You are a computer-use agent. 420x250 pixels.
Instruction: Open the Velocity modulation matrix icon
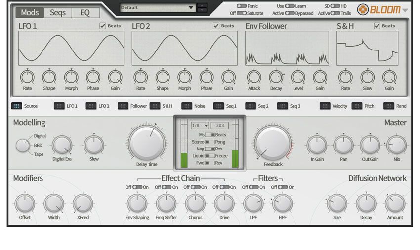click(325, 106)
